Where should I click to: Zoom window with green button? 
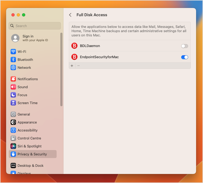(x=24, y=15)
